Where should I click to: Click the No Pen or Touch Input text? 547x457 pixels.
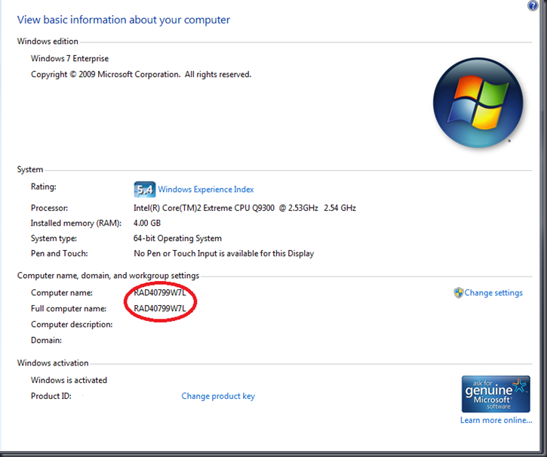223,253
